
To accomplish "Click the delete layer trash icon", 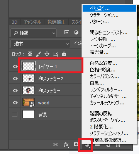I will (x=118, y=145).
